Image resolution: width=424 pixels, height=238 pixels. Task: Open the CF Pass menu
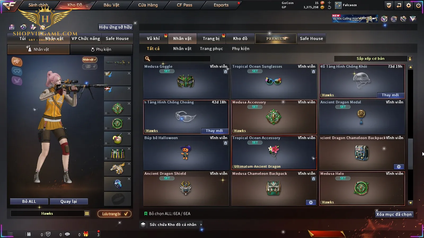184,5
